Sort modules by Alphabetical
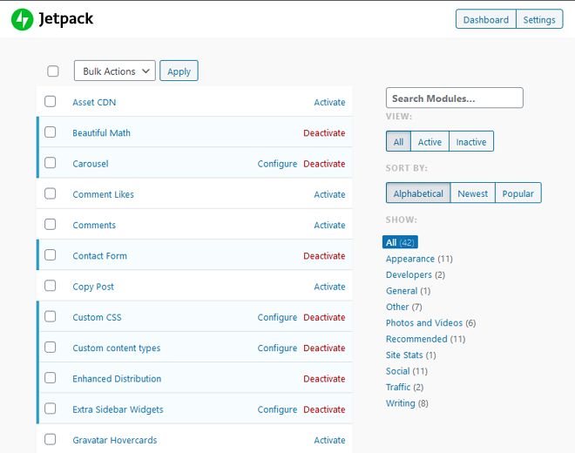This screenshot has height=453, width=575. [418, 193]
